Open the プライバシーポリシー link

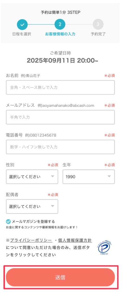coord(31,240)
